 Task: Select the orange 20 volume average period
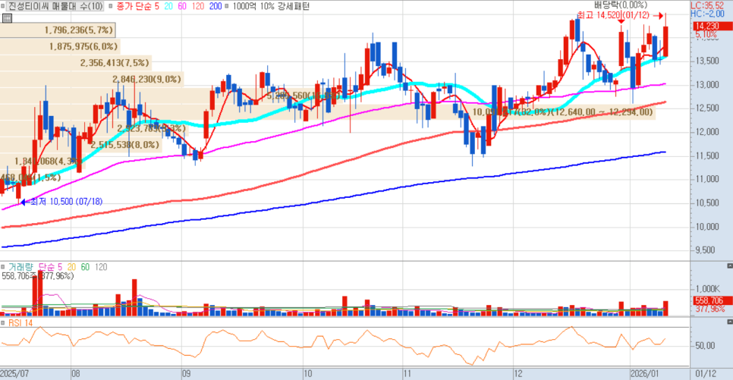[71, 267]
